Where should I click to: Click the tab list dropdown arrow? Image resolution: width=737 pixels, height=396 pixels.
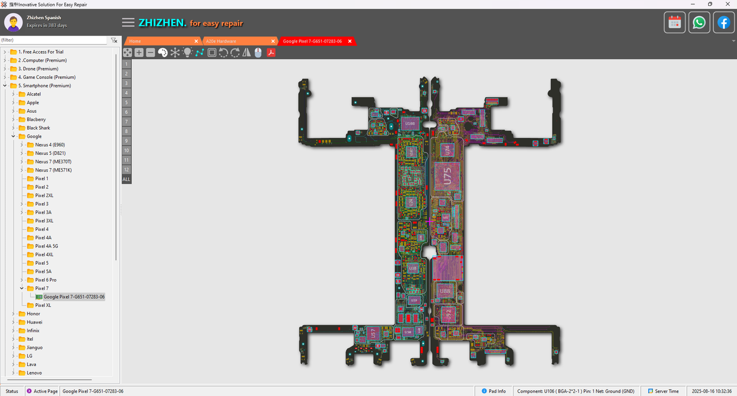click(x=734, y=41)
